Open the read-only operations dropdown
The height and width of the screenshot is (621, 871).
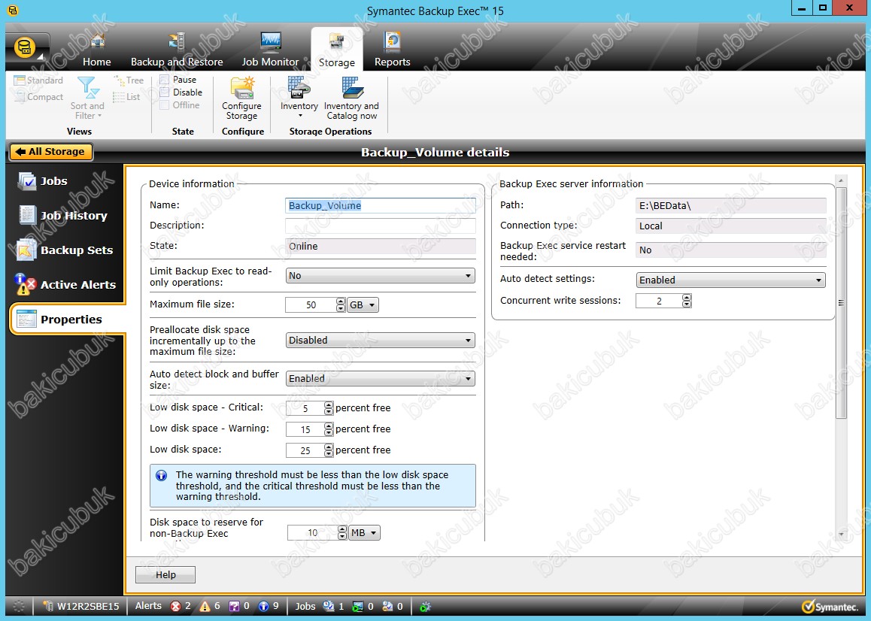381,275
